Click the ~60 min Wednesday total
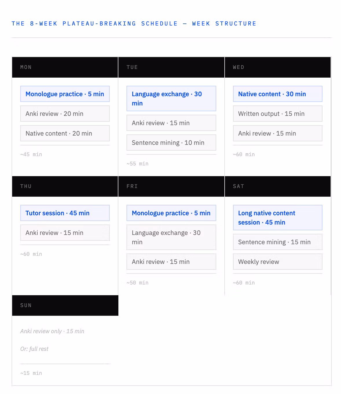This screenshot has width=341, height=394. coord(244,154)
